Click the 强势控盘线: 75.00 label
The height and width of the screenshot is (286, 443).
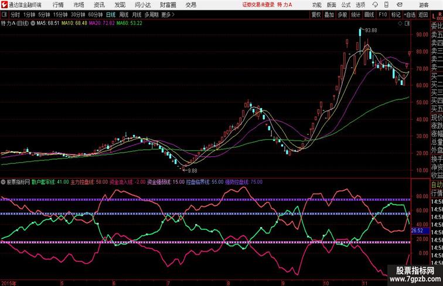pyautogui.click(x=244, y=182)
